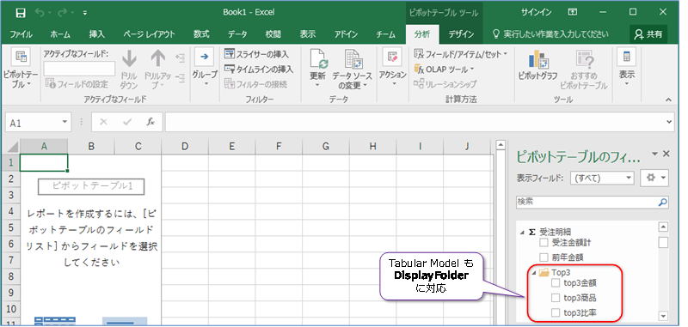The height and width of the screenshot is (327, 688).
Task: Click the アクティブなフィールド text box
Action: coord(79,69)
